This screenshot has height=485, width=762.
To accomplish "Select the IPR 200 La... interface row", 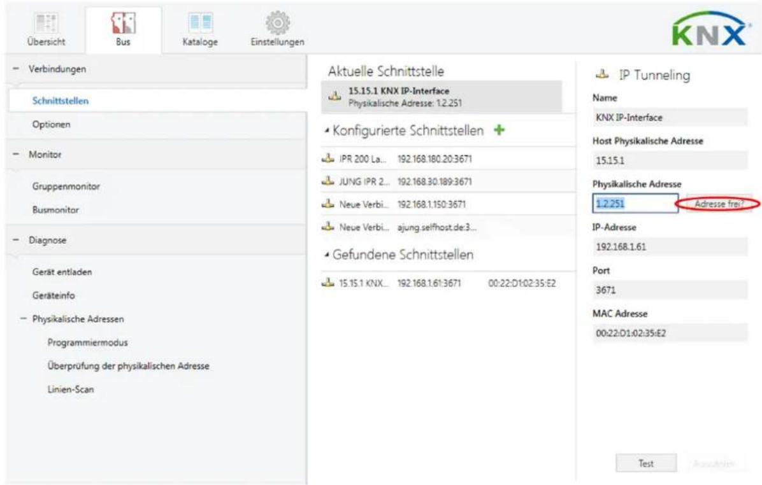I will point(448,158).
